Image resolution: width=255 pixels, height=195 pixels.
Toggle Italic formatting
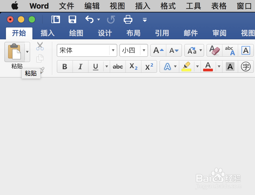pyautogui.click(x=80, y=67)
